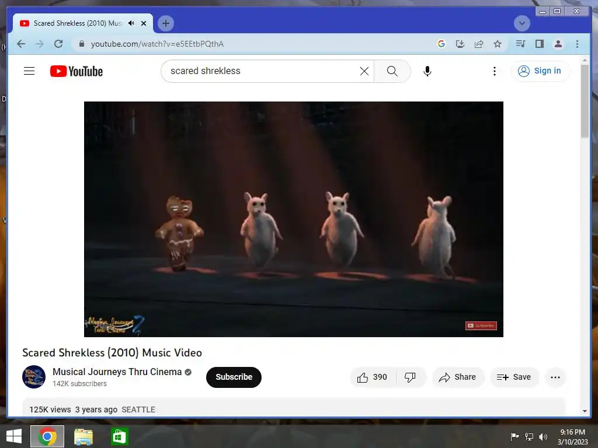The width and height of the screenshot is (598, 448).
Task: Open the Chrome three-dot menu
Action: point(577,44)
